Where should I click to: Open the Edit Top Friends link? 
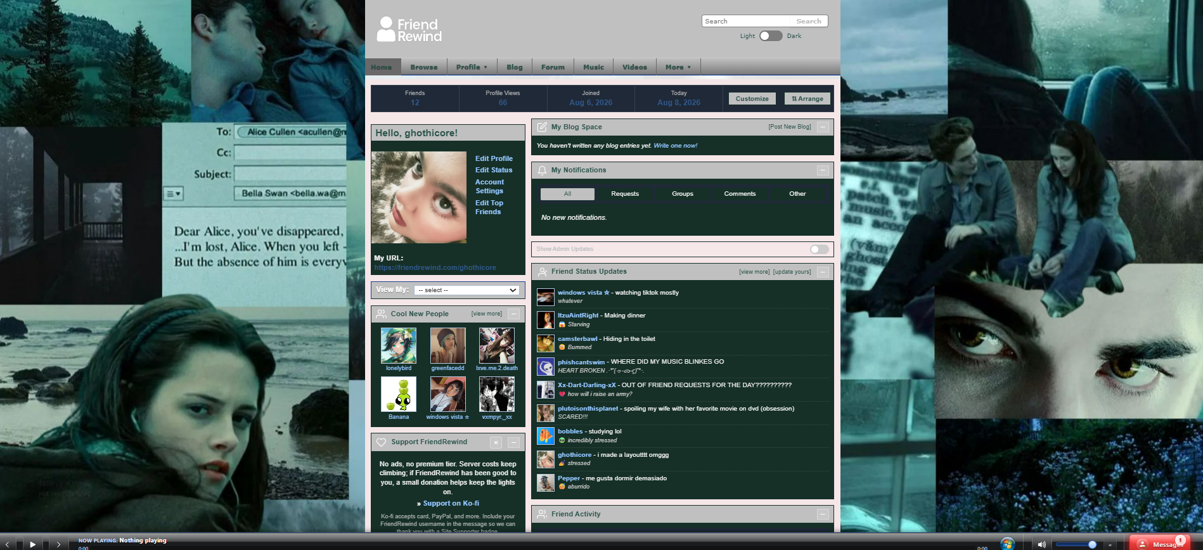coord(489,207)
